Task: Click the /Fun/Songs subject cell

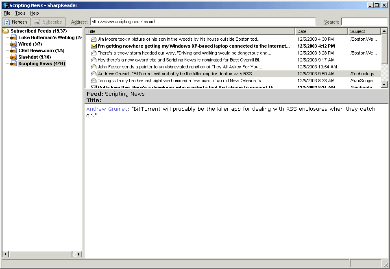Action: (x=362, y=81)
